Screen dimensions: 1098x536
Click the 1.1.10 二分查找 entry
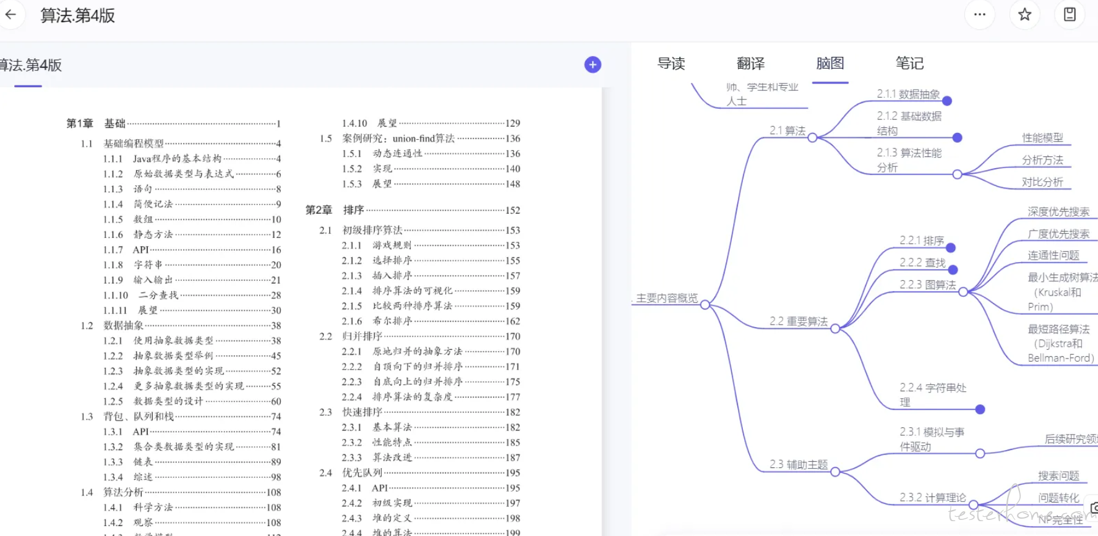(192, 296)
